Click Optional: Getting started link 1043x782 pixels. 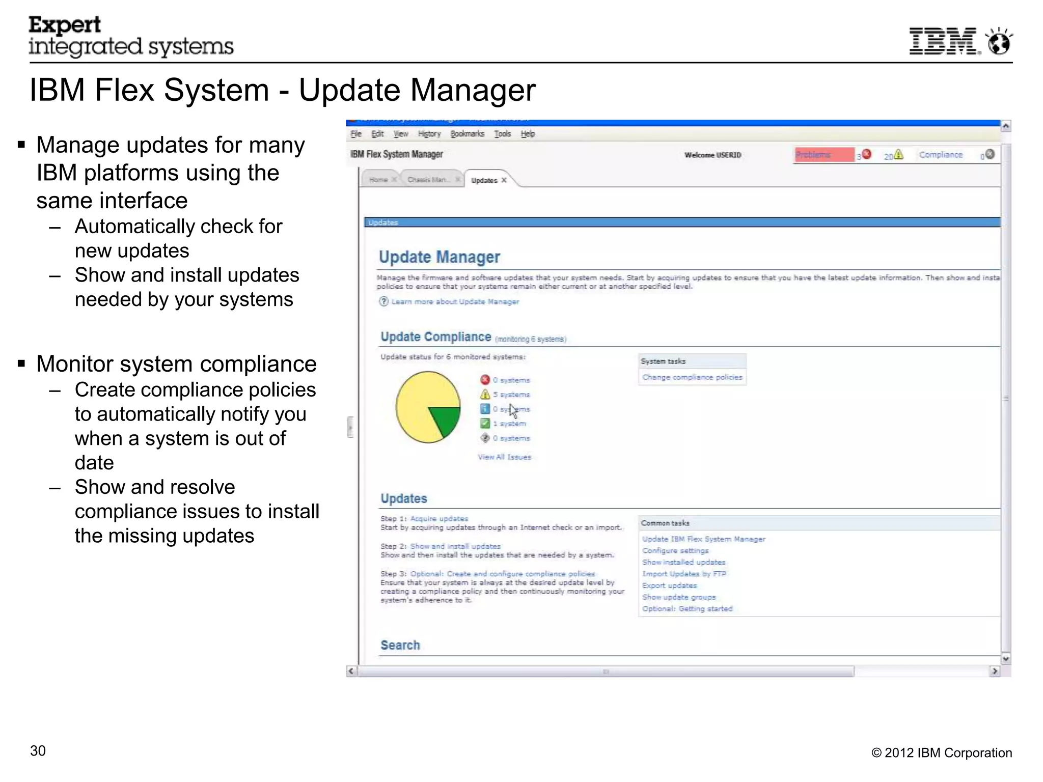687,609
